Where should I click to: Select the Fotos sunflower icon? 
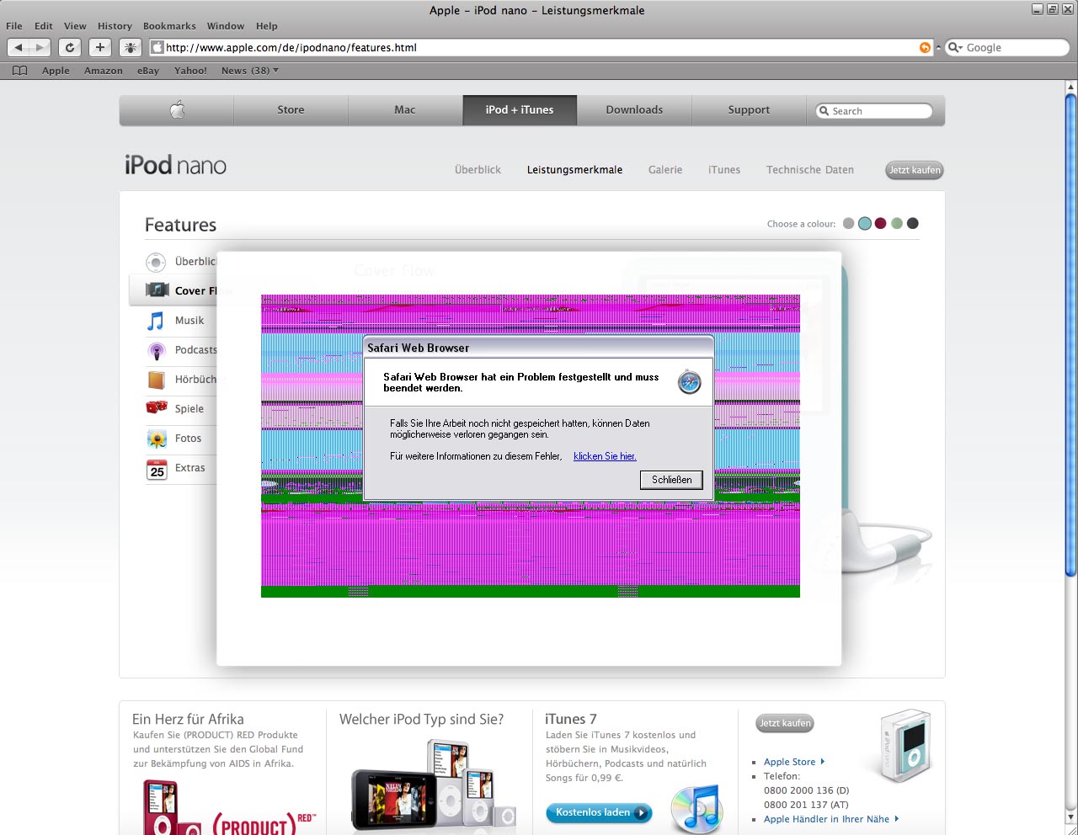[x=157, y=439]
